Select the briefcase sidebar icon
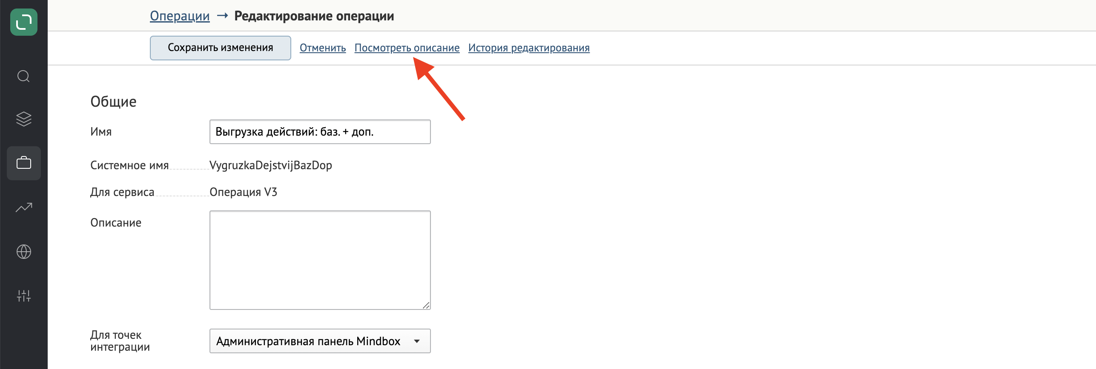This screenshot has width=1096, height=369. coord(24,163)
